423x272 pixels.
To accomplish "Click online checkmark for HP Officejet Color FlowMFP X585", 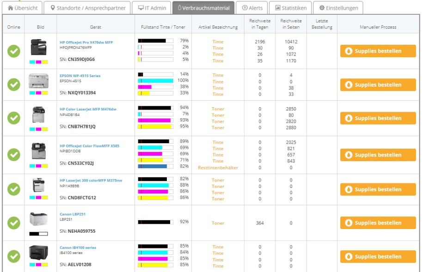I will coord(14,155).
